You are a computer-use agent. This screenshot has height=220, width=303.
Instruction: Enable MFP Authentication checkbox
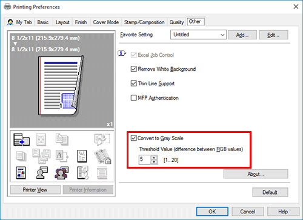pos(133,98)
